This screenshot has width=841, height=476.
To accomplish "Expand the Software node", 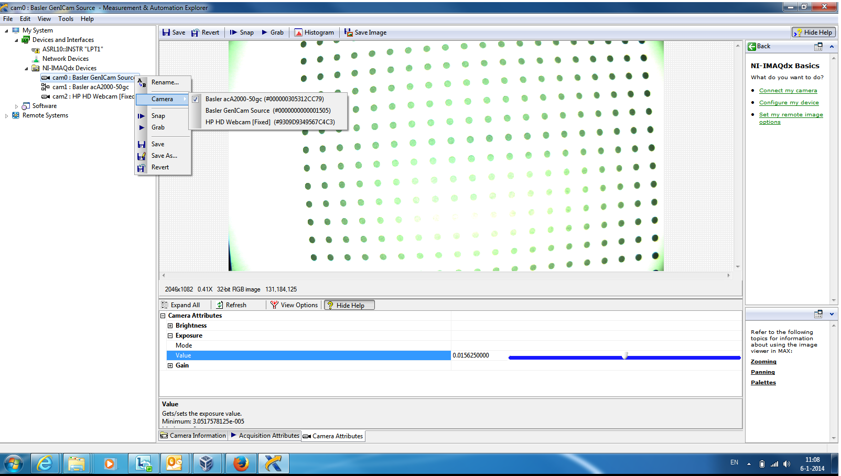I will [x=16, y=106].
